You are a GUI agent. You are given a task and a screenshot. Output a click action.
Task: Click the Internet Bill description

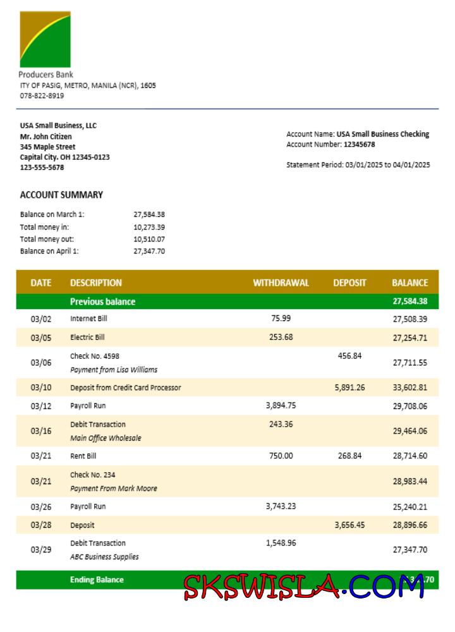[x=88, y=319]
